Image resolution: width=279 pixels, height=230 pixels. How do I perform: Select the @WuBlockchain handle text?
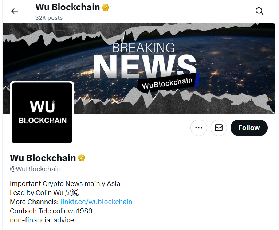point(35,169)
